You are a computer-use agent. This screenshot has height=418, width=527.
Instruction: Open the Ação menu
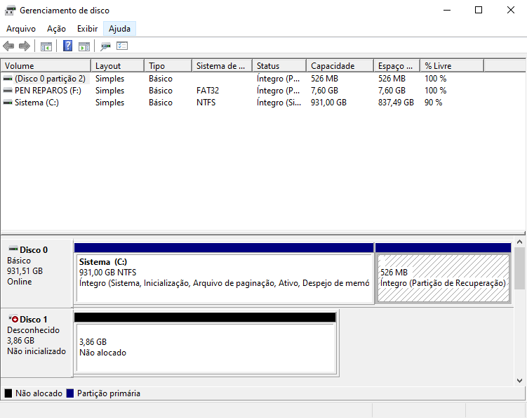pyautogui.click(x=56, y=29)
